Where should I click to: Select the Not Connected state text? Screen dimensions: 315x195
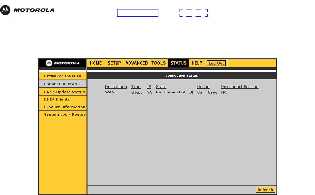171,92
